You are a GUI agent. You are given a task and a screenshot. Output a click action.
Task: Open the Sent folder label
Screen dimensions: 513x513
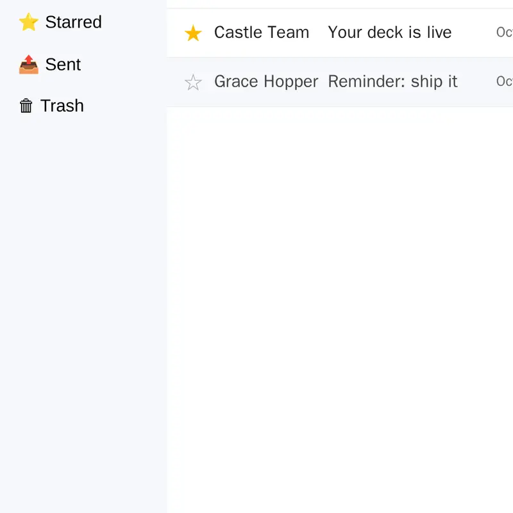[x=63, y=65]
